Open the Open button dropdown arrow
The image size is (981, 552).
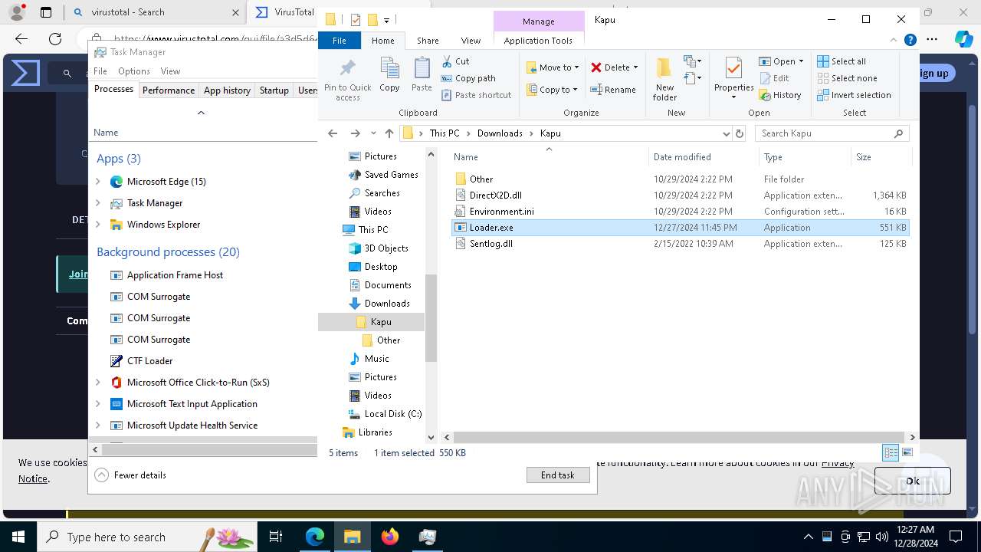coord(801,61)
